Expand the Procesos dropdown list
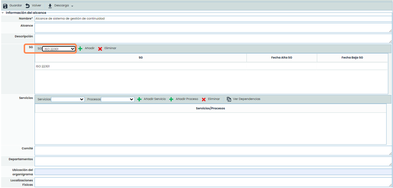393x188 pixels. coord(118,99)
